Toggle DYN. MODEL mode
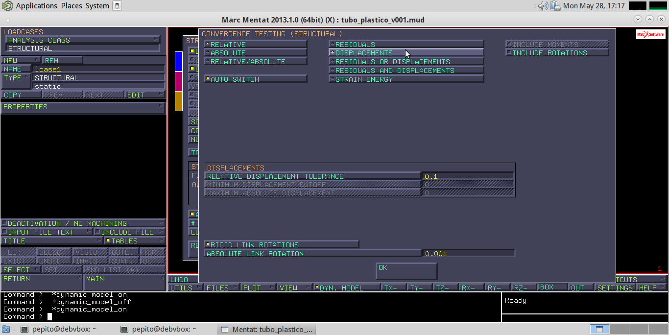Screen dimensions: 669x335 [347, 288]
